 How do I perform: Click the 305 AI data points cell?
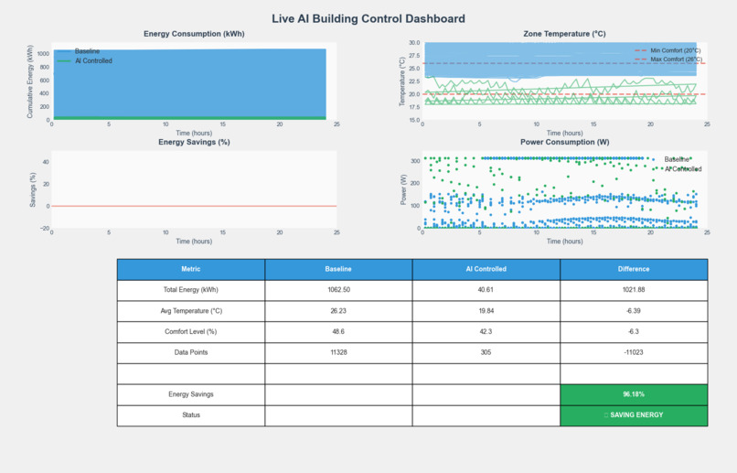486,352
